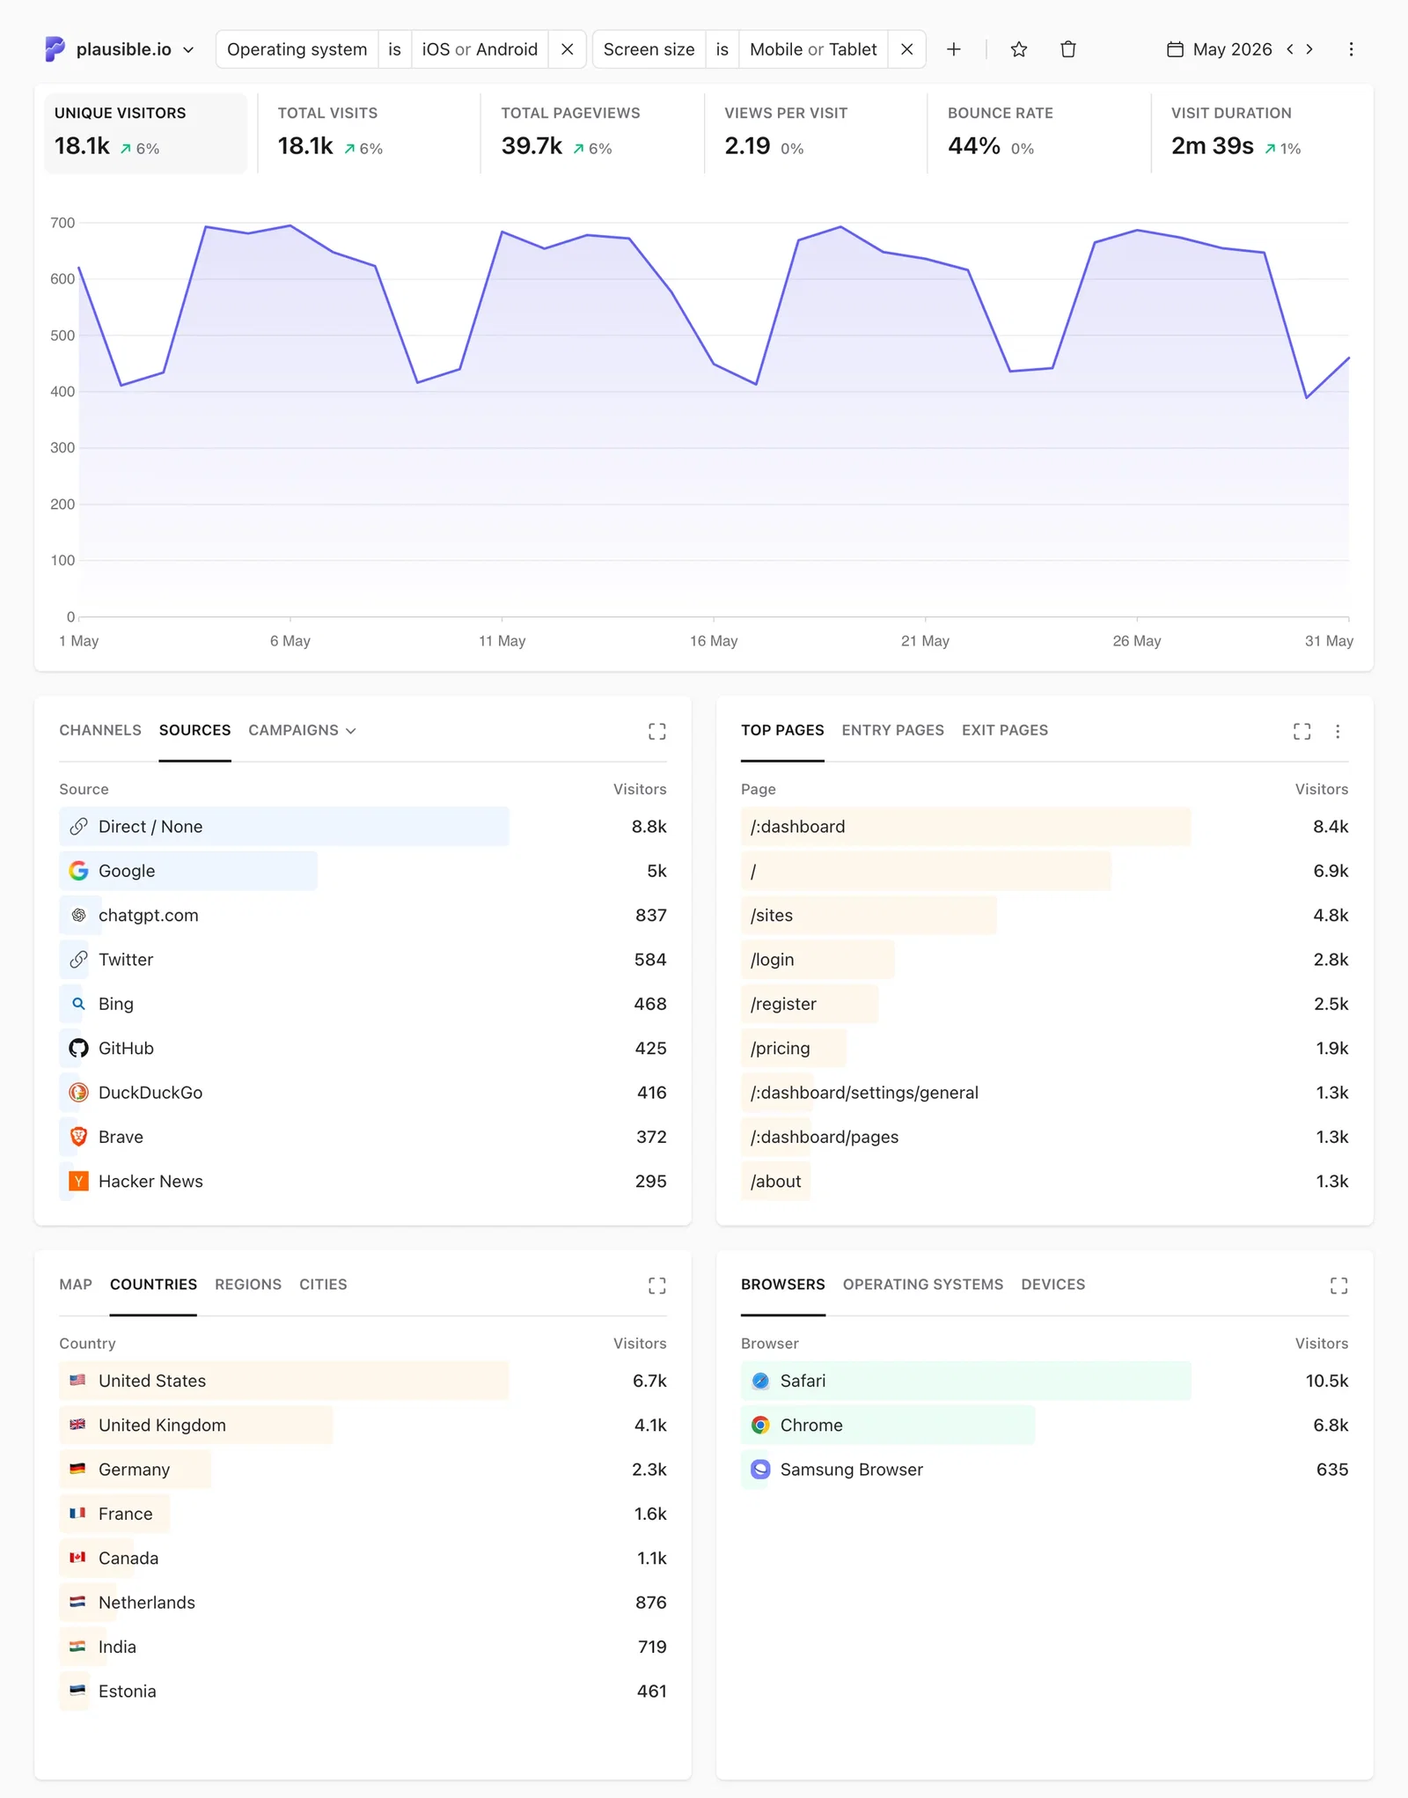The image size is (1408, 1798).
Task: Select the Visit Duration metric
Action: click(x=1263, y=133)
